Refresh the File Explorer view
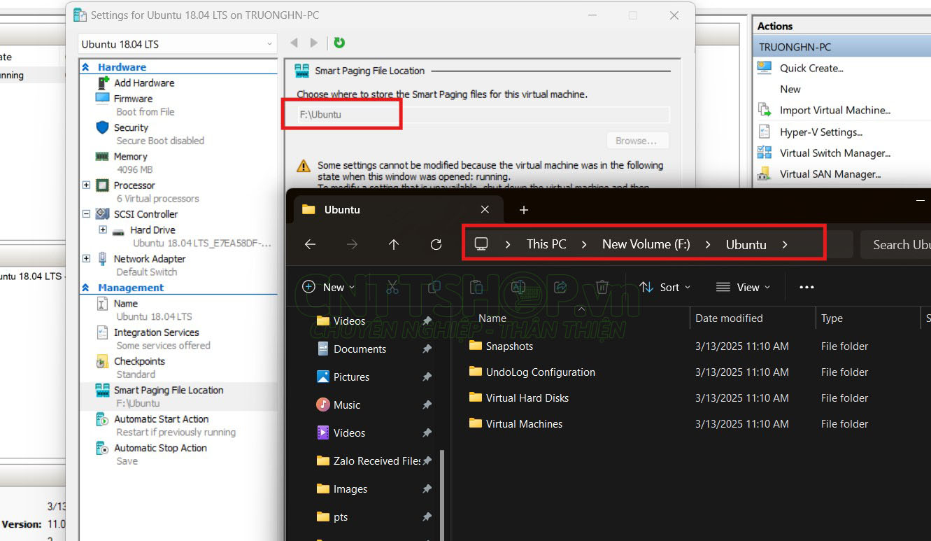Screen dimensions: 931x541 pos(436,244)
